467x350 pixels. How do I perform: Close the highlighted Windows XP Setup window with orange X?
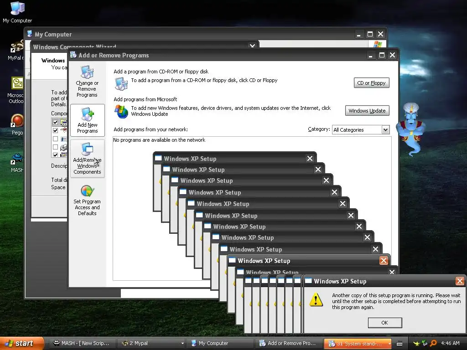pyautogui.click(x=383, y=261)
